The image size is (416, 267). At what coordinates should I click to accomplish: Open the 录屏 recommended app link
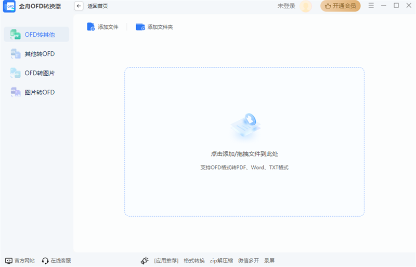269,261
